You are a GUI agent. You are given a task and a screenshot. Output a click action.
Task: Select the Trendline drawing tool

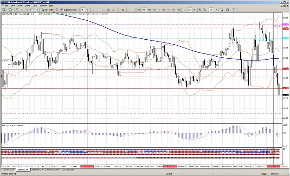103,10
